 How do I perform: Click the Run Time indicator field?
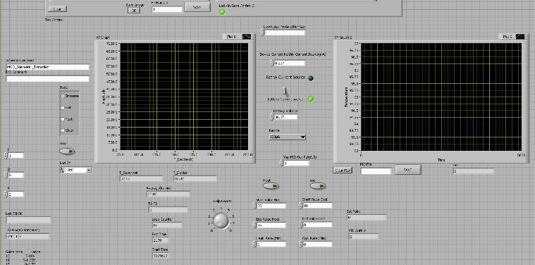pyautogui.click(x=160, y=240)
